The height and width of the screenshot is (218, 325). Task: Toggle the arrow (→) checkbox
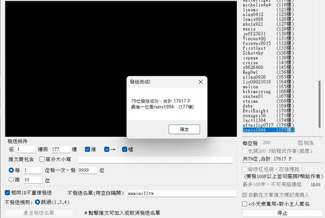point(107,149)
